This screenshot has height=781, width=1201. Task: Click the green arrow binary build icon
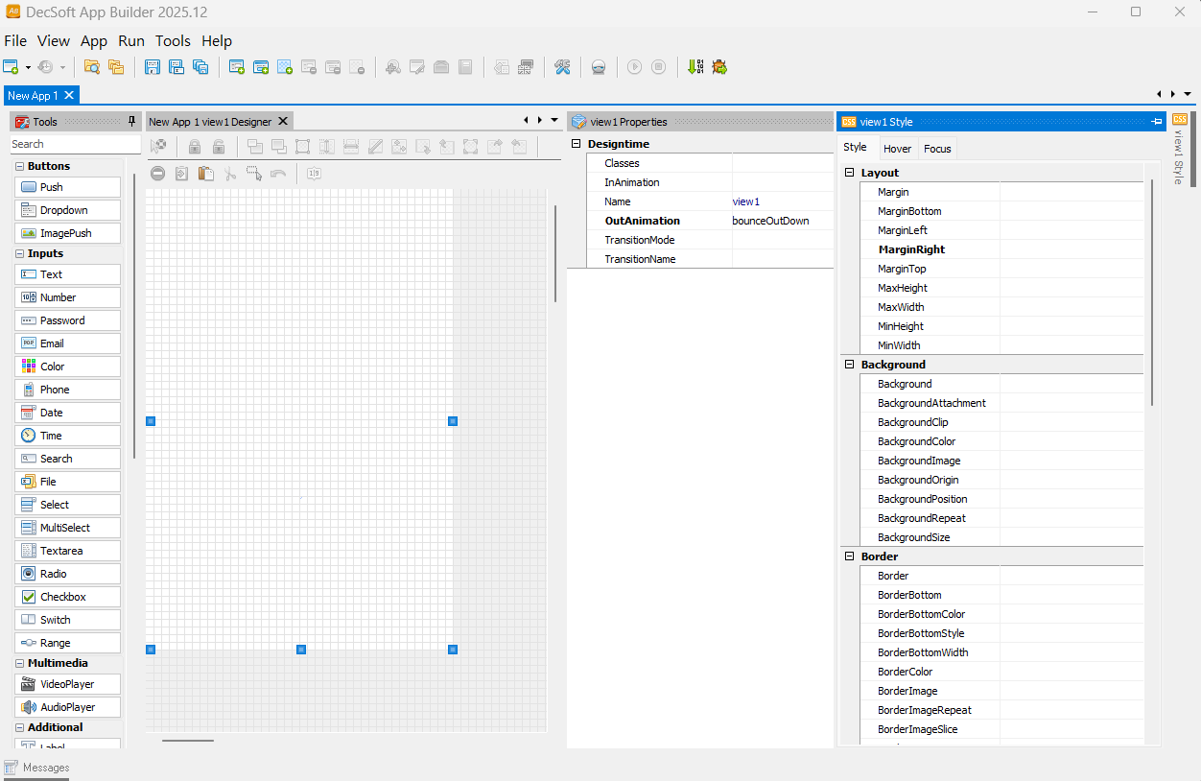(x=695, y=67)
